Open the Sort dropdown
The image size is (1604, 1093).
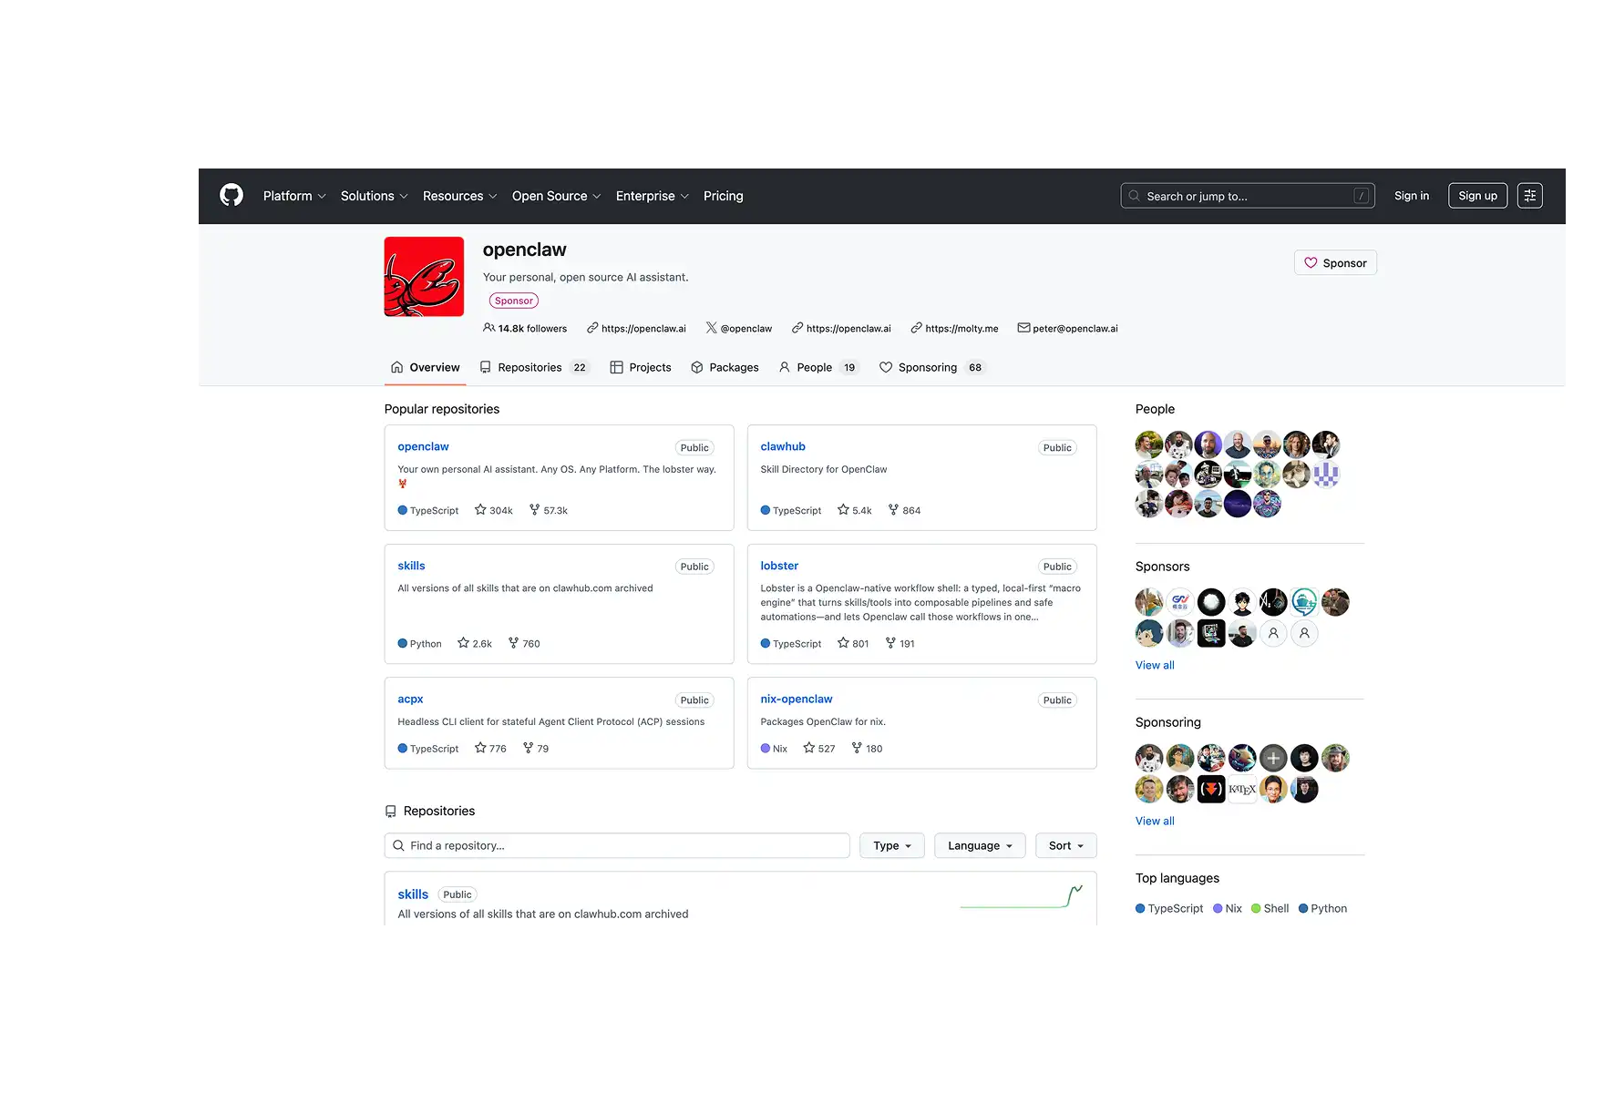point(1064,845)
